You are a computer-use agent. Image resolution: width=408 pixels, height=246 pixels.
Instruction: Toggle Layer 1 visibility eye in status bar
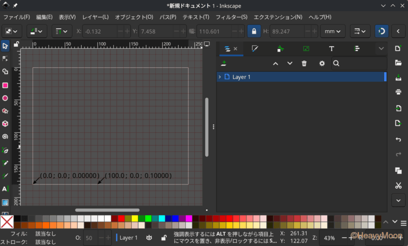tap(149, 238)
